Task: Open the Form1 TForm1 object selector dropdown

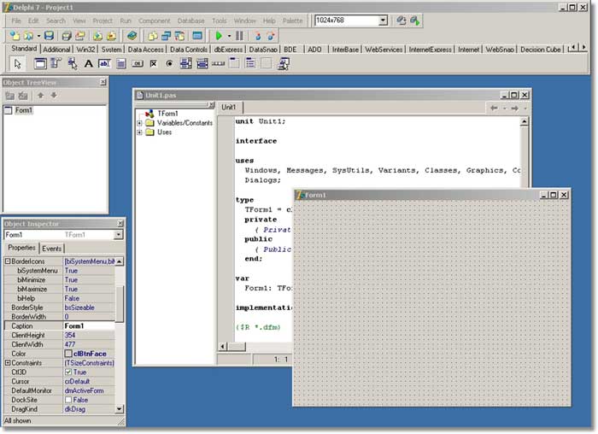Action: coord(119,235)
